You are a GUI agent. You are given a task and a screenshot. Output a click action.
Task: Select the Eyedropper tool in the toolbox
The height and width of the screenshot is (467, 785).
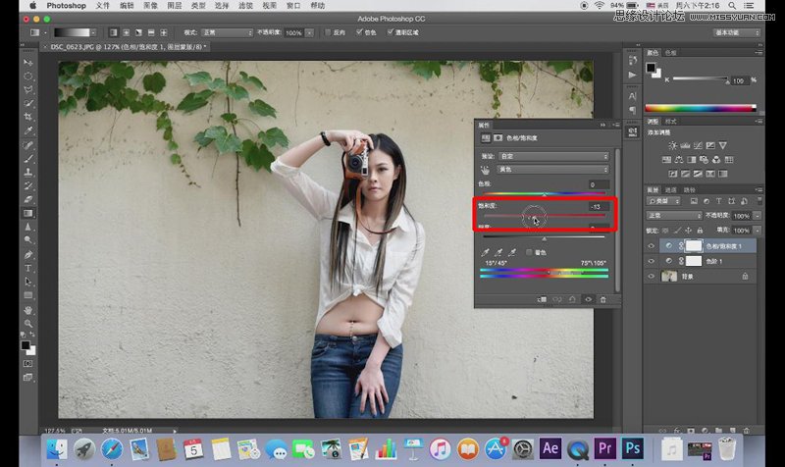pyautogui.click(x=28, y=130)
